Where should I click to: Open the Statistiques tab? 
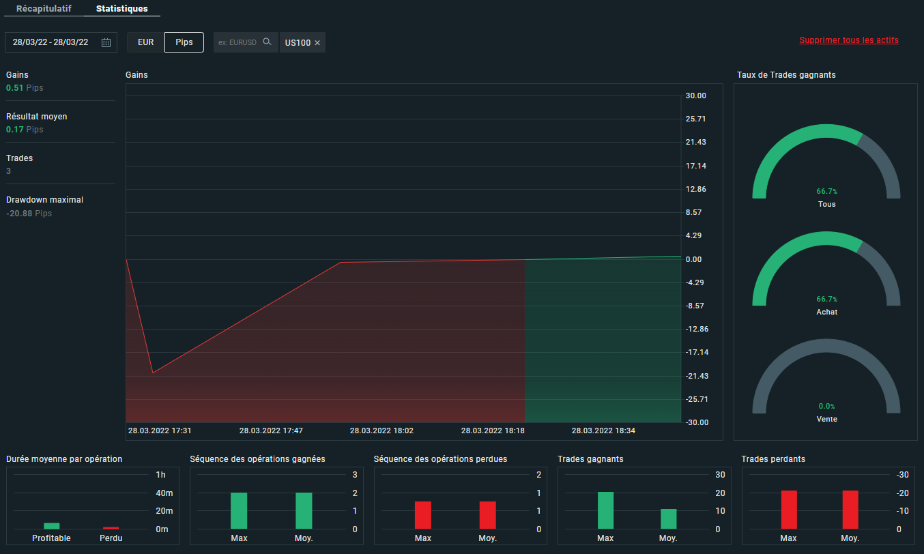coord(122,8)
